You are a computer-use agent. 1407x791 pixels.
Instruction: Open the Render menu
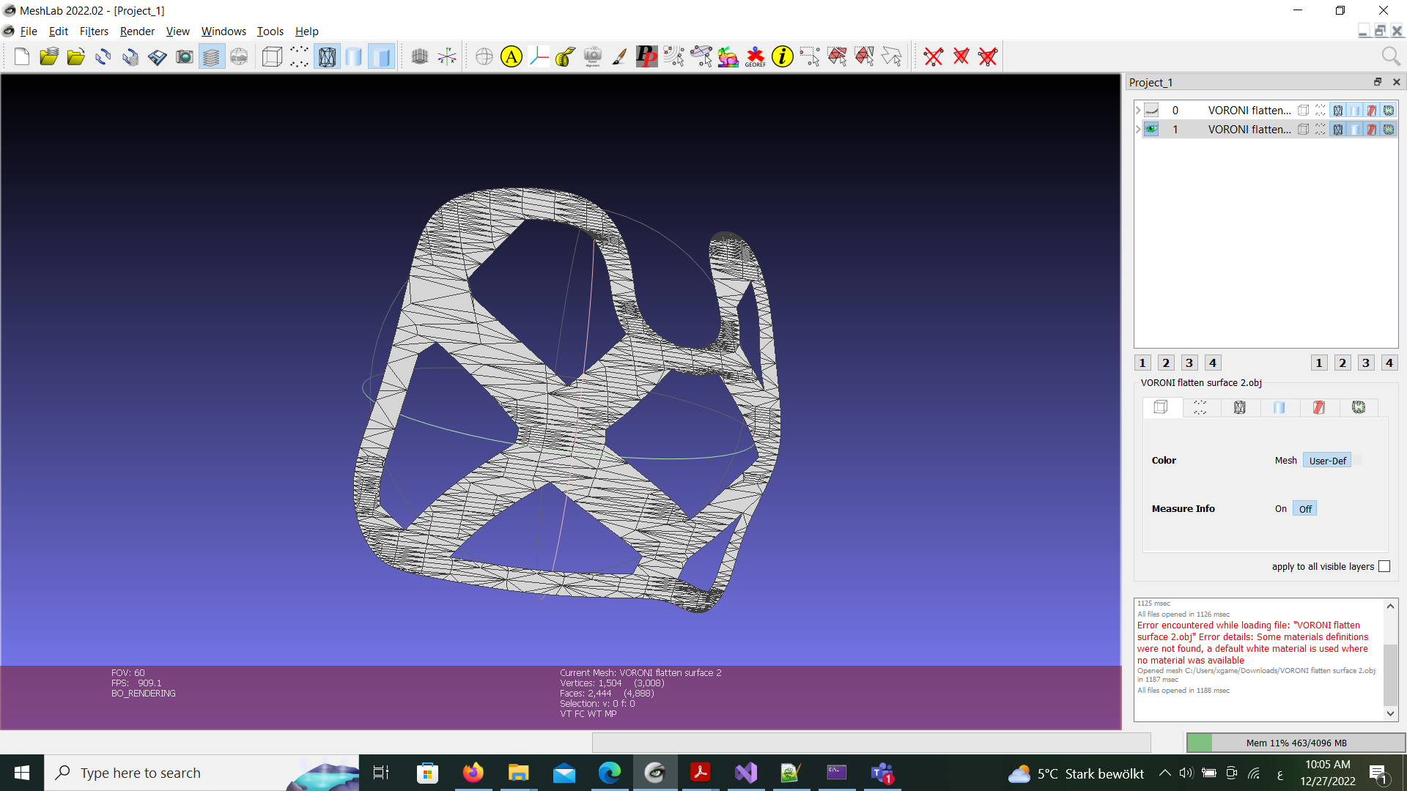tap(137, 31)
